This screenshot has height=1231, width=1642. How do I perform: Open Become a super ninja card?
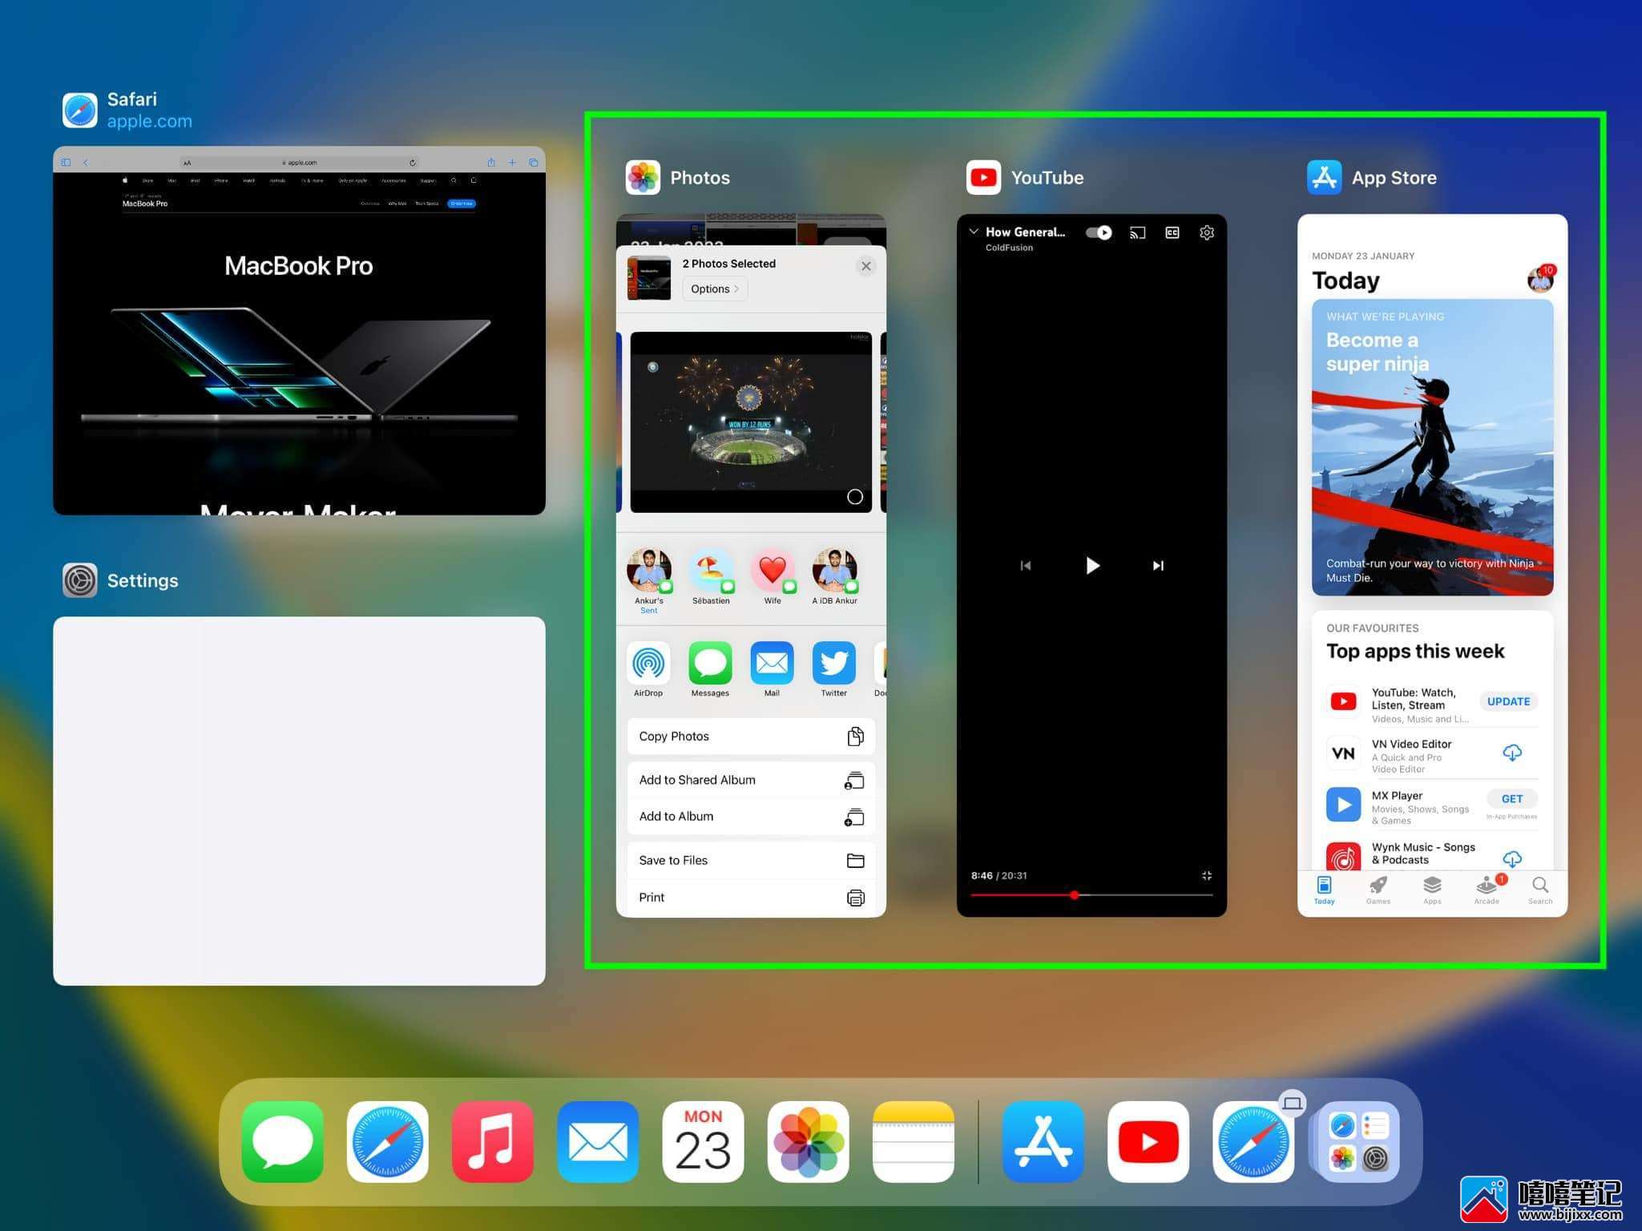click(x=1432, y=447)
